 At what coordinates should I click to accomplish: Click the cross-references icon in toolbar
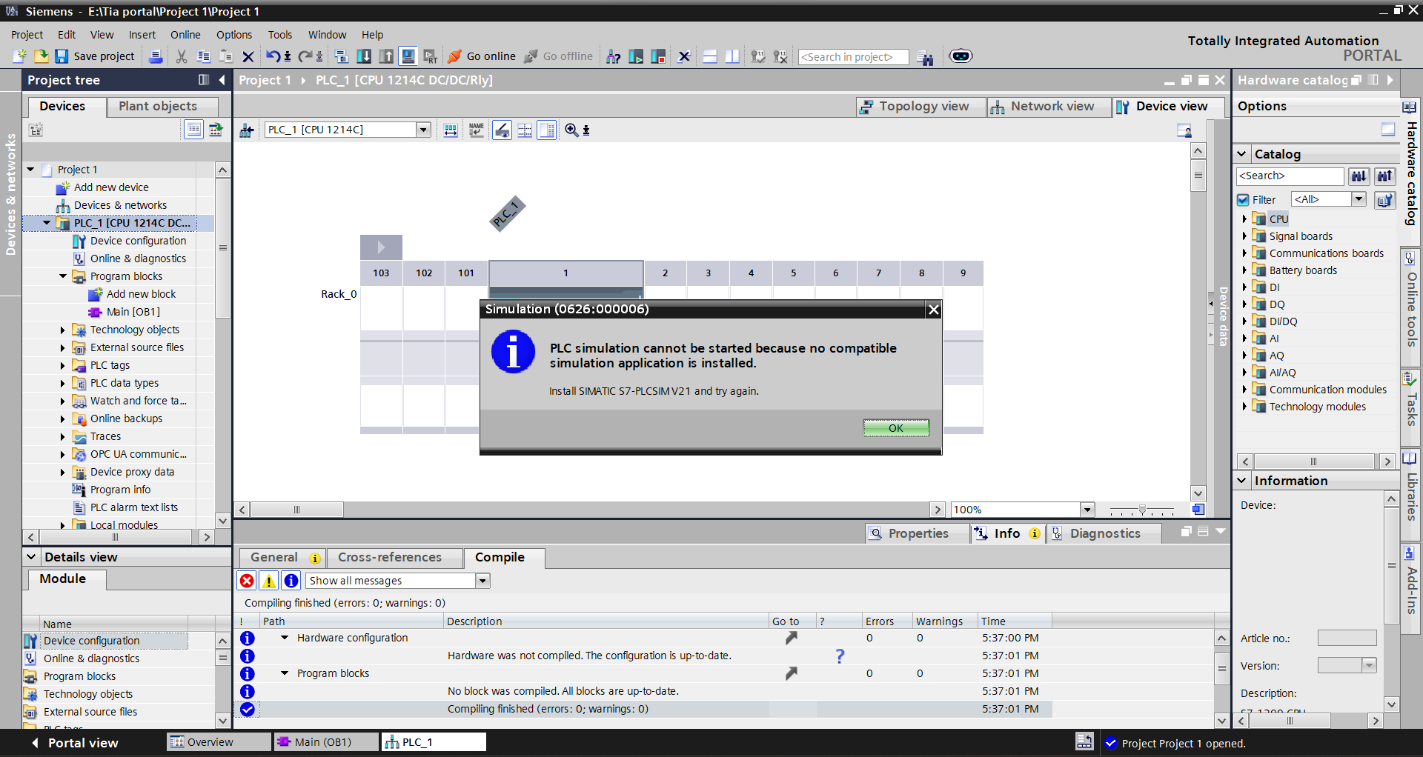click(x=684, y=56)
